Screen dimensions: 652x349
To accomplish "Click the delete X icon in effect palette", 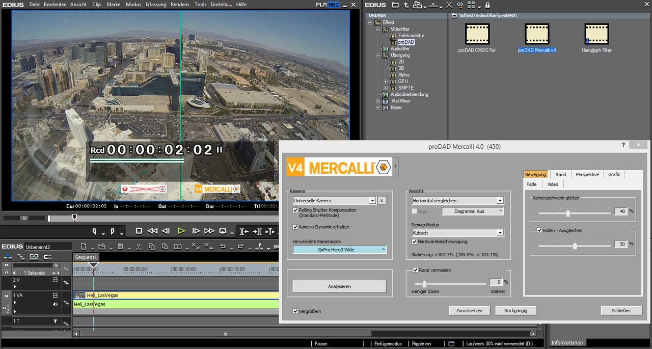I will pos(449,5).
